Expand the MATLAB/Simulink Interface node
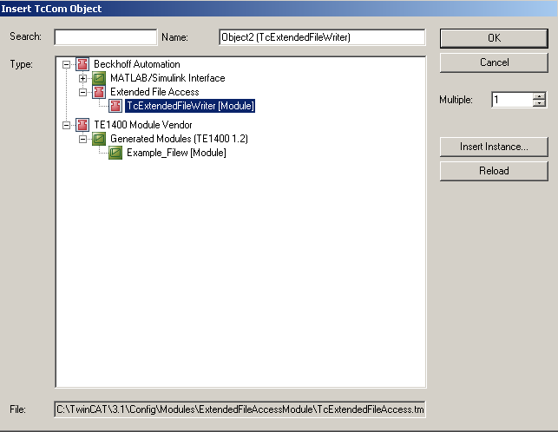 tap(82, 79)
